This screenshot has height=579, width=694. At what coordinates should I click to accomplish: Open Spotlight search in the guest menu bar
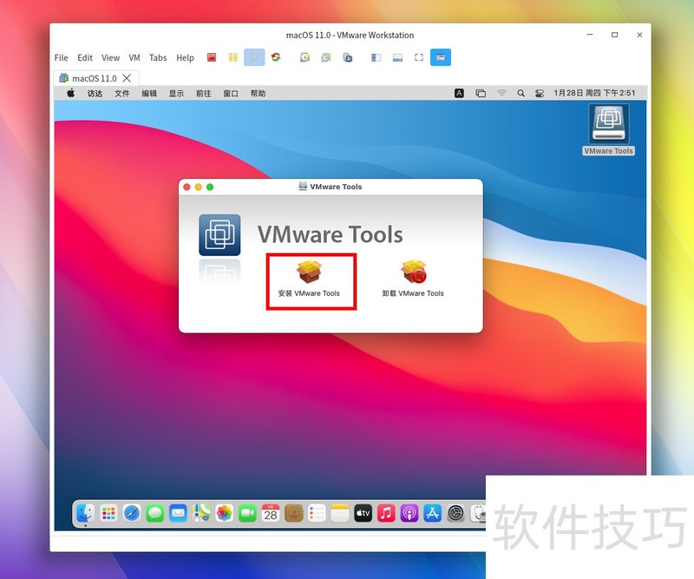point(521,92)
